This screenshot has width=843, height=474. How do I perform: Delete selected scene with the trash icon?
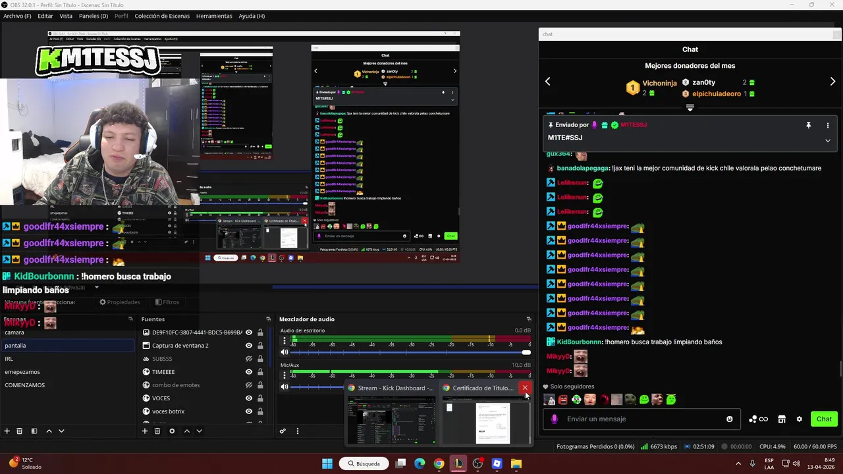pos(20,431)
